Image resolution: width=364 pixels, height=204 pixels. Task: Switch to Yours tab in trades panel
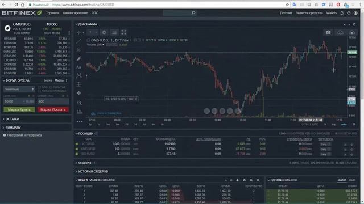(x=352, y=180)
